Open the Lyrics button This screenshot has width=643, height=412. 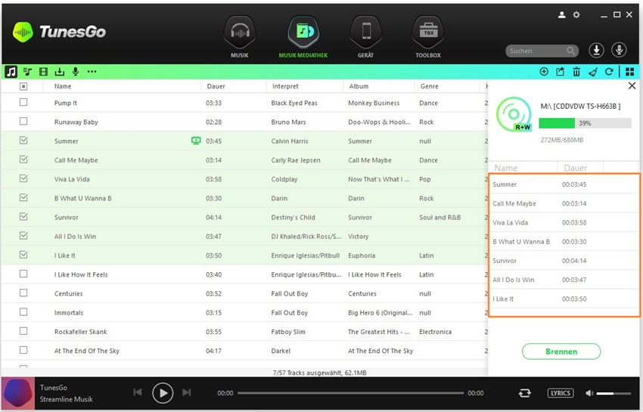coord(561,393)
